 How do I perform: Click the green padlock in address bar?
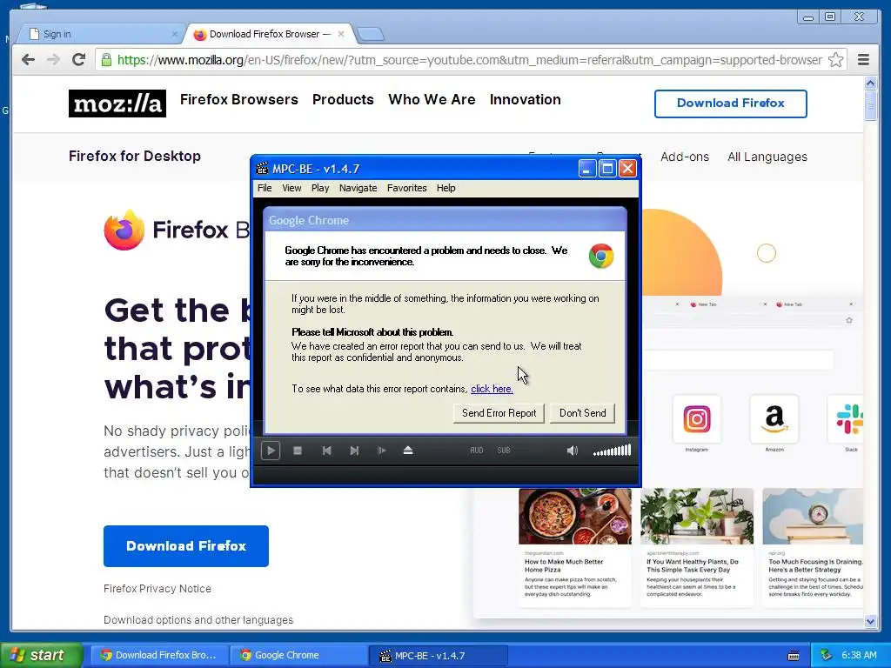click(106, 60)
